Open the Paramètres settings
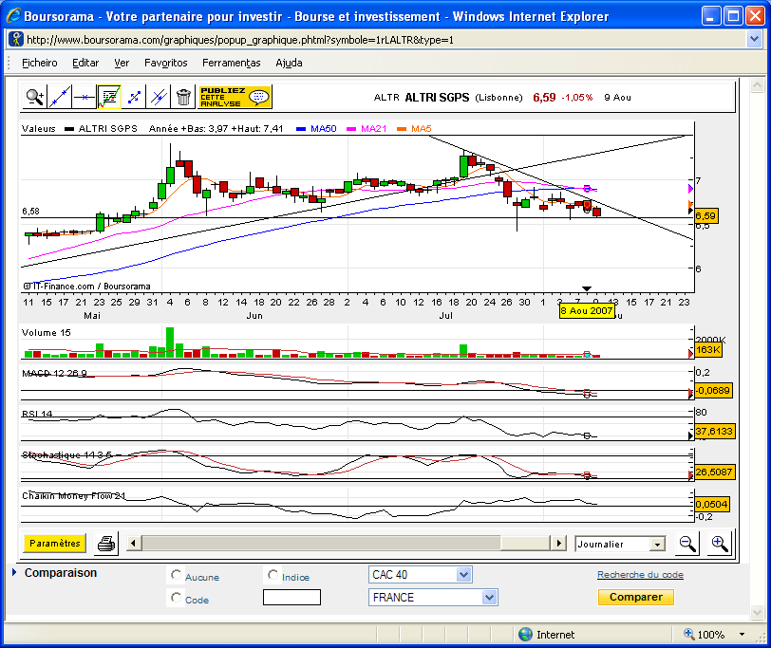Image resolution: width=771 pixels, height=648 pixels. [54, 544]
